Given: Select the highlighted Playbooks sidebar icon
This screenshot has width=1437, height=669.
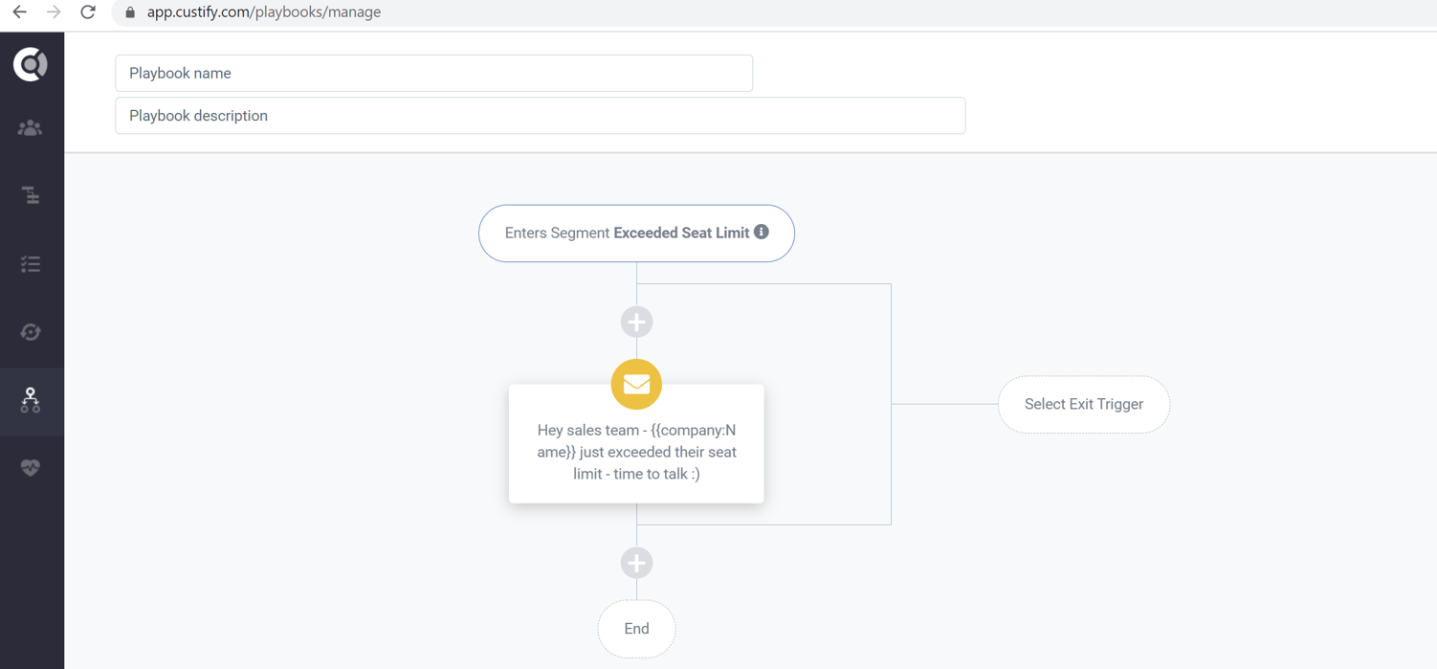Looking at the screenshot, I should pyautogui.click(x=32, y=401).
